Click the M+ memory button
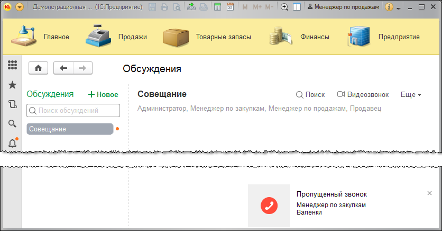 click(257, 7)
